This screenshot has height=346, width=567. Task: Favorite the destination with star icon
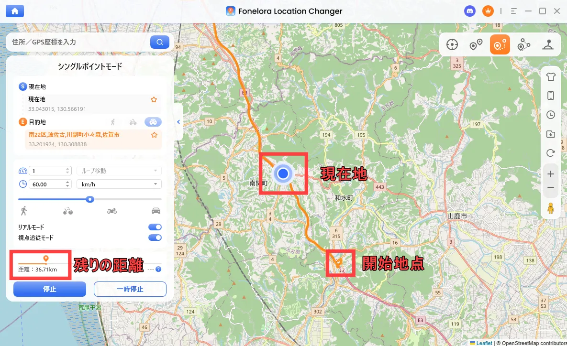coord(154,135)
